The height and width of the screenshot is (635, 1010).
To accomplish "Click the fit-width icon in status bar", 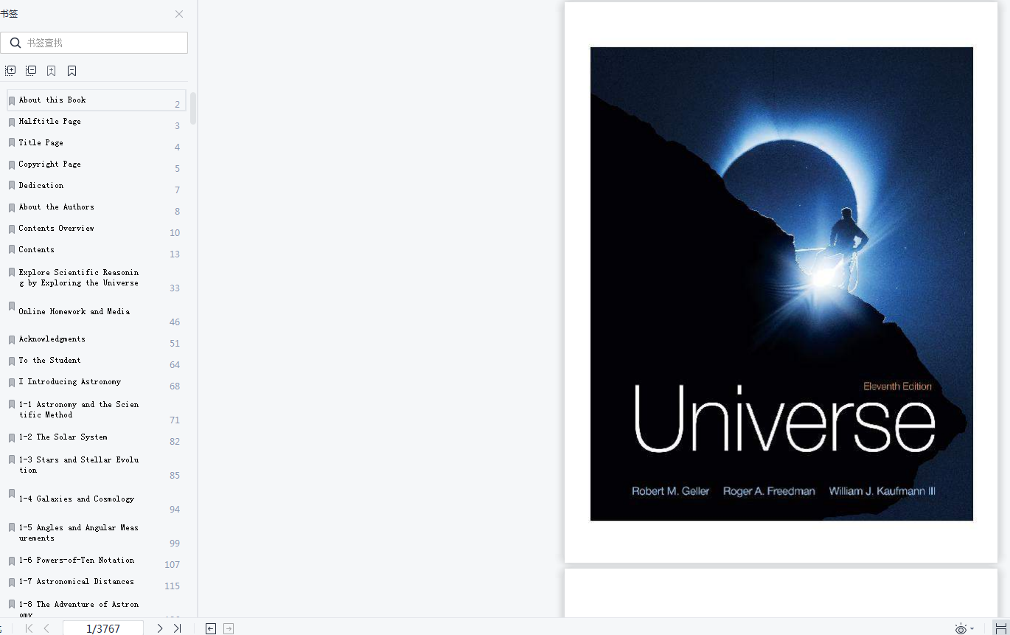I will point(1000,628).
